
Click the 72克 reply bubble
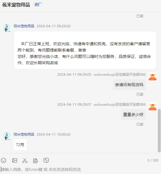point(20,145)
